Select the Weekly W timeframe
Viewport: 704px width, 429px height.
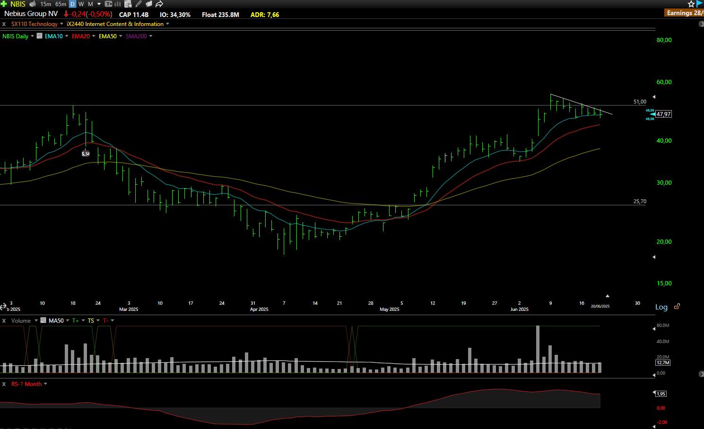point(81,4)
